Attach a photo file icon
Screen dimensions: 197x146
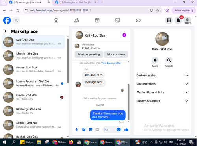point(84,129)
